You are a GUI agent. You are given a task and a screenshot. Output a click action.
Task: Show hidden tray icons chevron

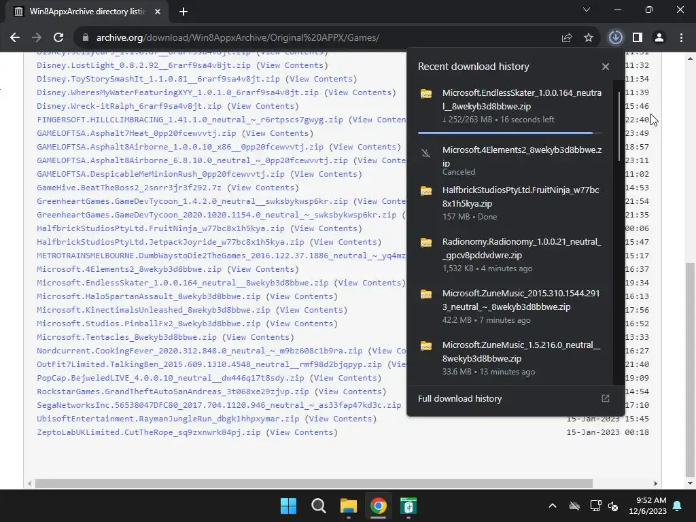[553, 506]
